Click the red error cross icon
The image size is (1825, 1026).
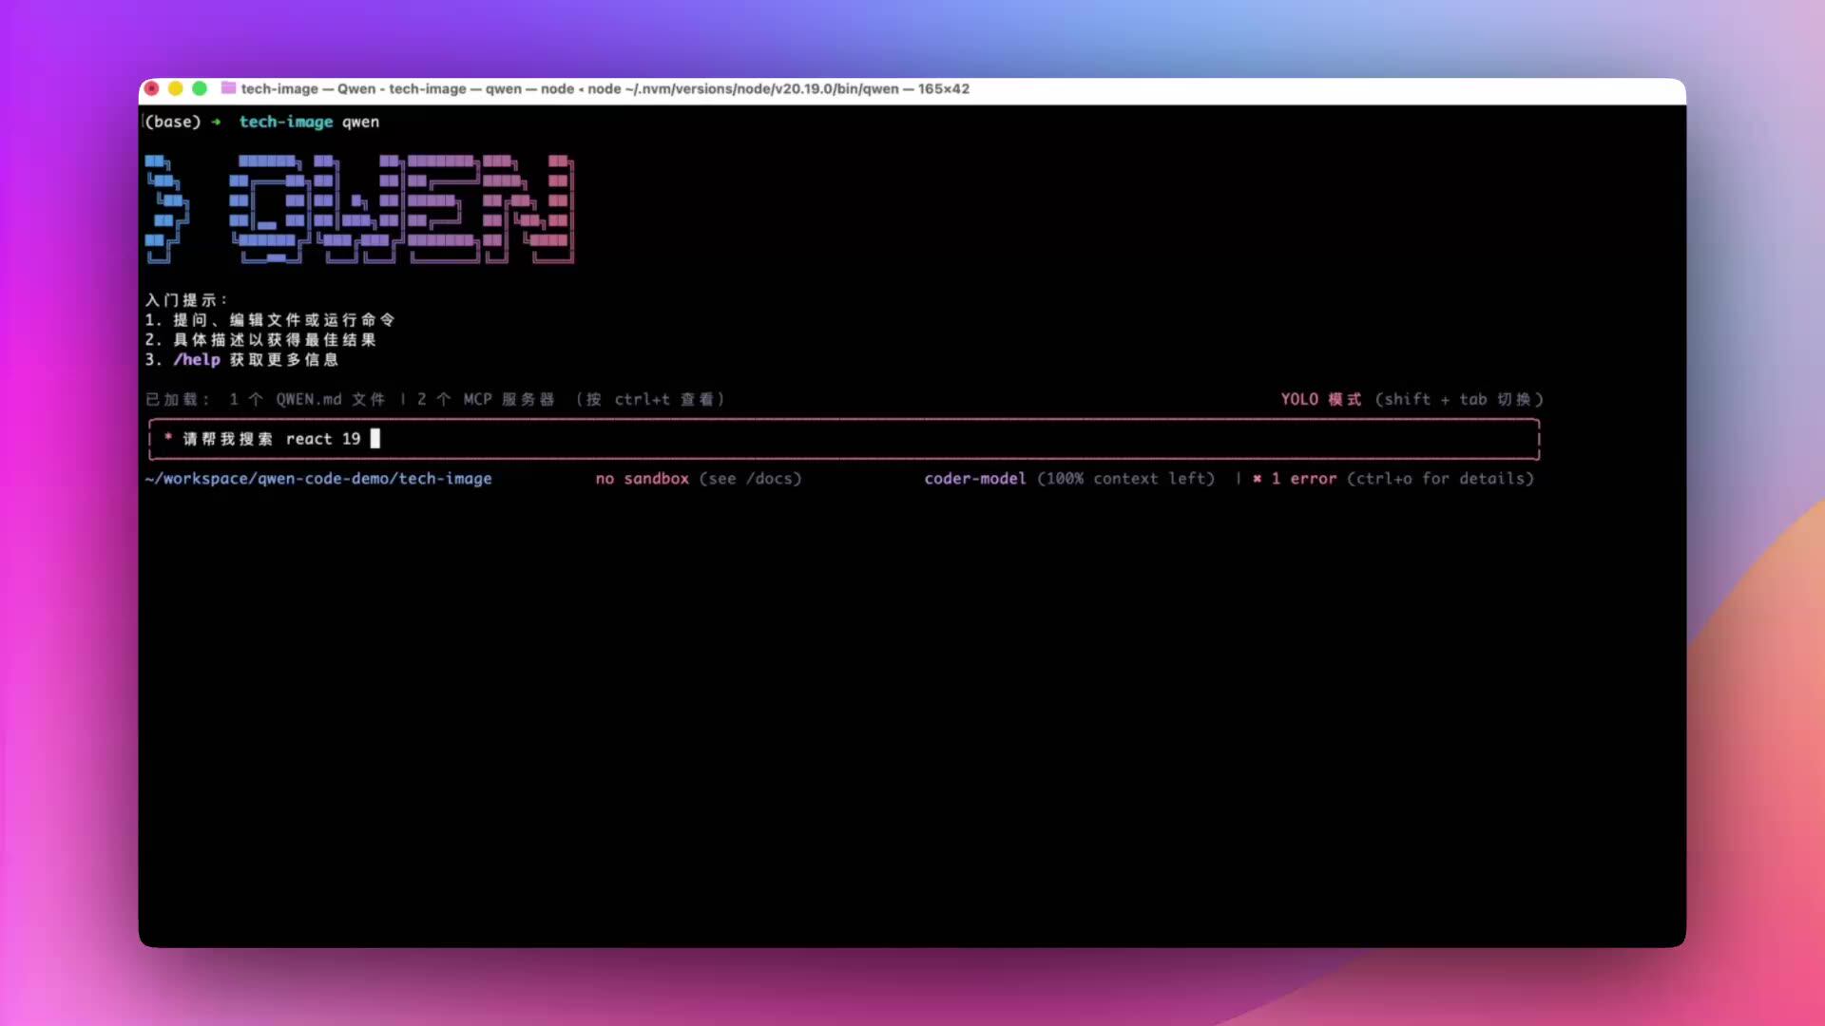click(1257, 479)
